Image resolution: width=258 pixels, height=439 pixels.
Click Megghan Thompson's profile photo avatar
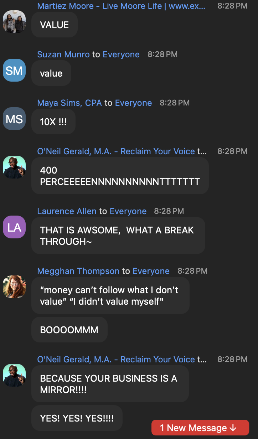(x=14, y=287)
